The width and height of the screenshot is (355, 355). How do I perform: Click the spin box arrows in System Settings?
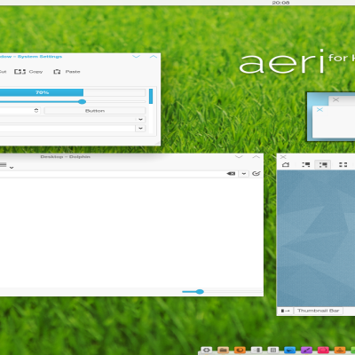pyautogui.click(x=36, y=111)
